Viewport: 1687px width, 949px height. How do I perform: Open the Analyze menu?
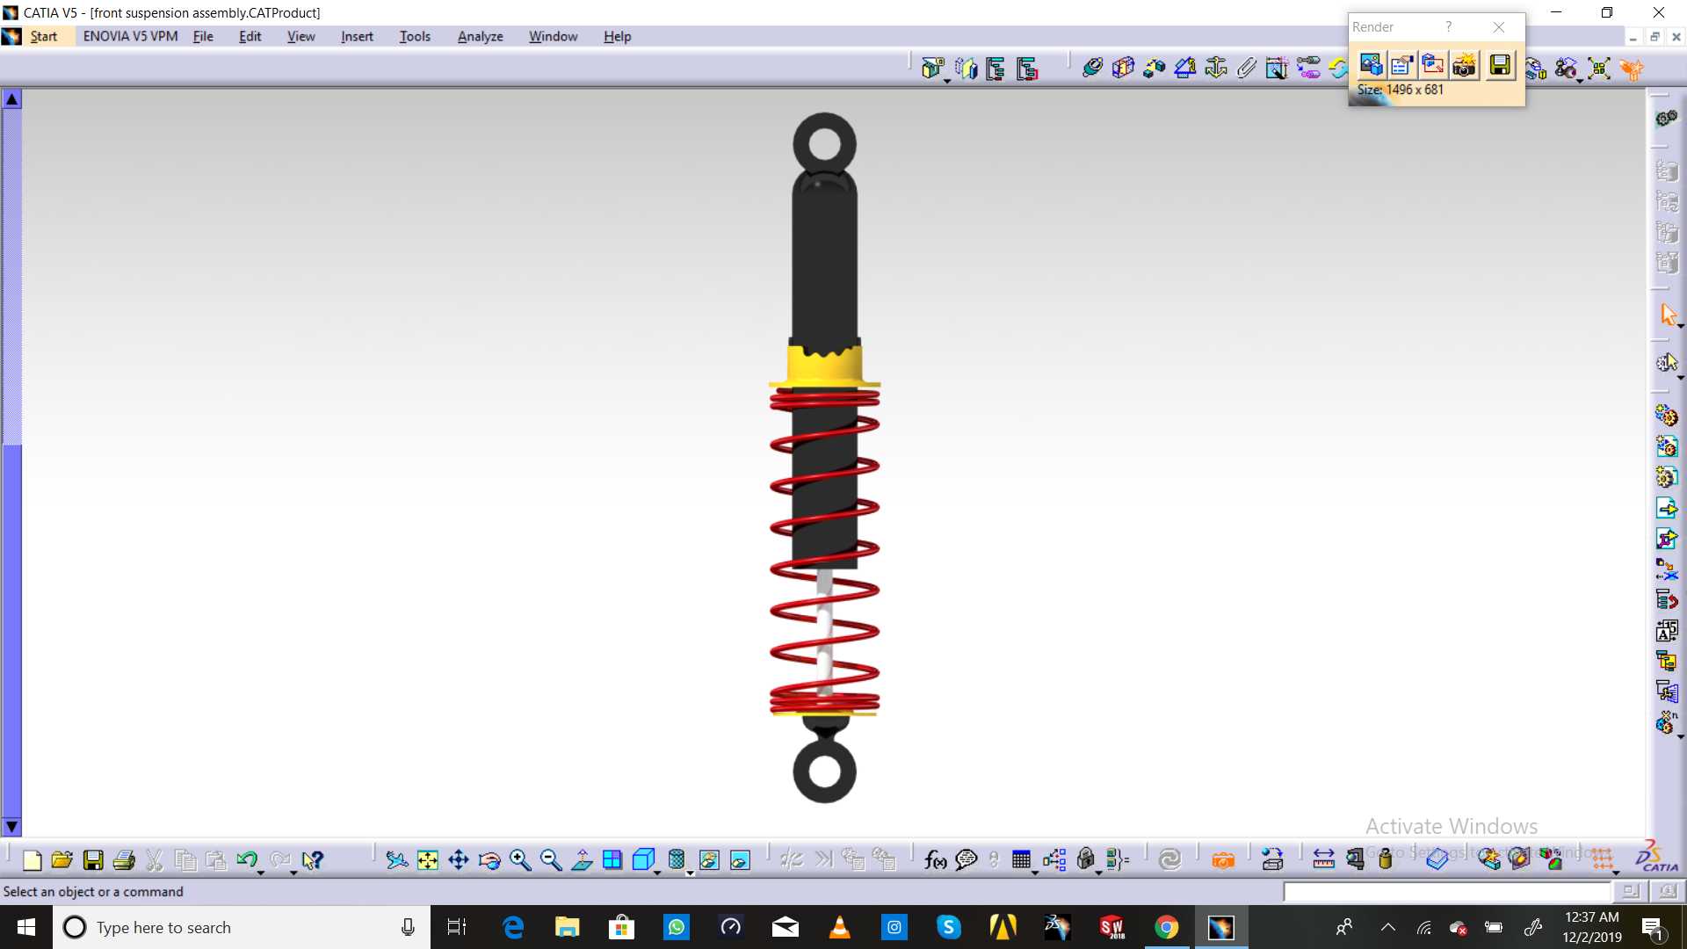(480, 37)
